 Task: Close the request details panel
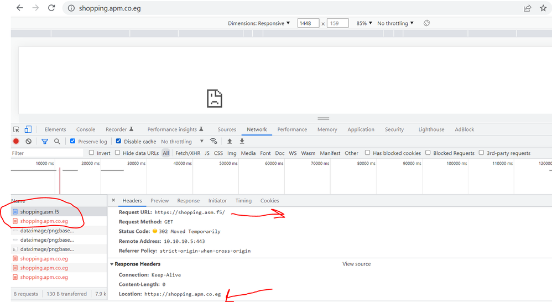(113, 201)
